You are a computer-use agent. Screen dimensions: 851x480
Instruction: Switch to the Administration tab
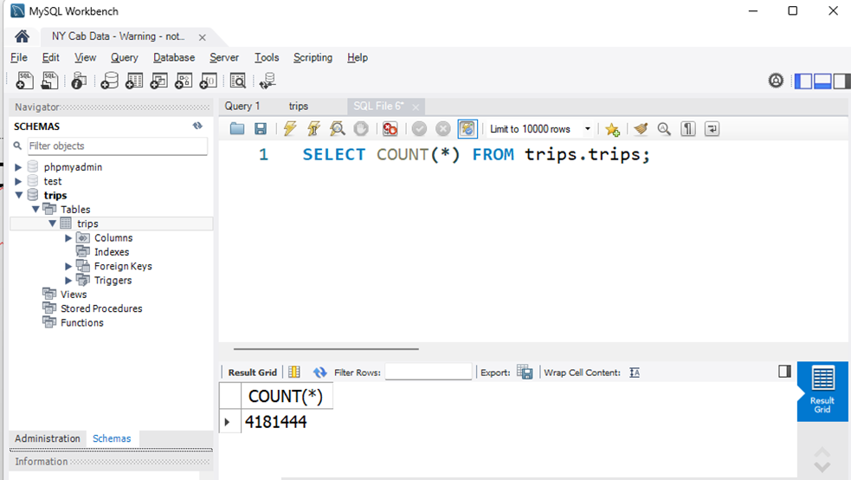48,438
